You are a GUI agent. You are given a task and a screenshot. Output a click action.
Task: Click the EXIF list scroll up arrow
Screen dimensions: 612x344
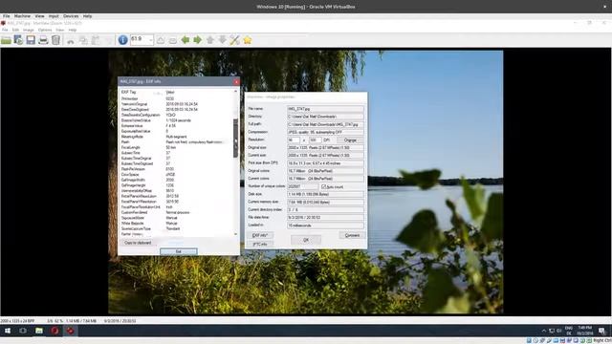click(235, 92)
